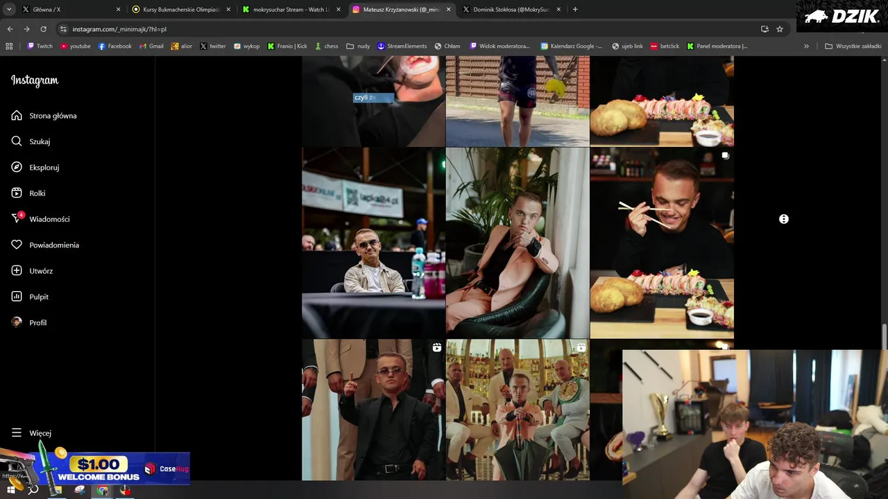Open Chrome from the taskbar
This screenshot has width=888, height=499.
click(103, 490)
